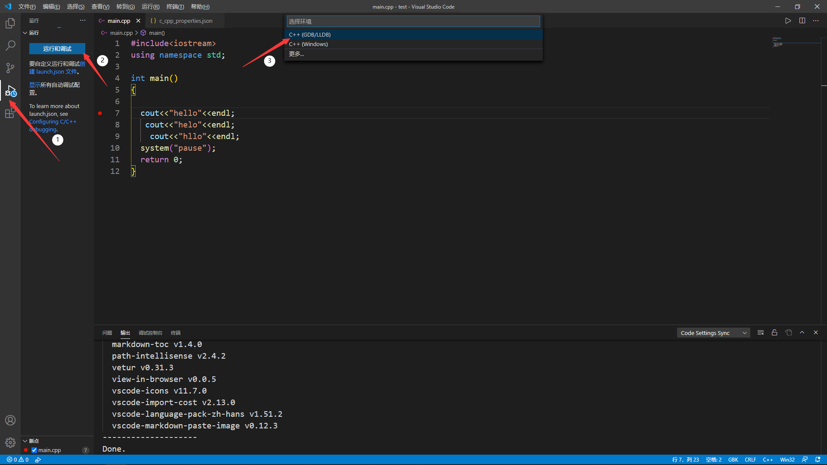Click the debug launch icon in status bar
Image resolution: width=827 pixels, height=465 pixels.
pyautogui.click(x=38, y=460)
